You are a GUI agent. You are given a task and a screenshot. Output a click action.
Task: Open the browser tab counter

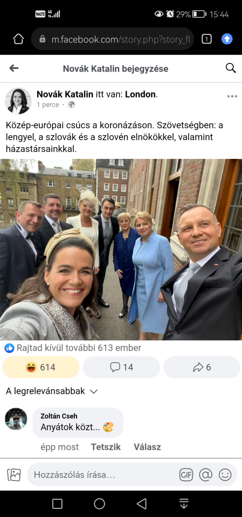click(x=206, y=39)
